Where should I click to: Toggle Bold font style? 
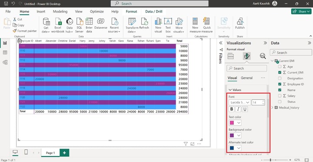click(x=232, y=109)
